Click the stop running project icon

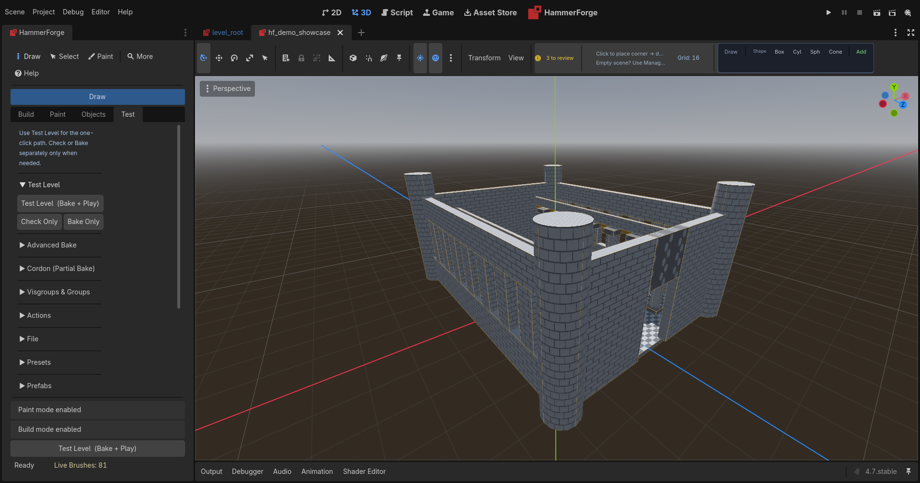click(860, 12)
